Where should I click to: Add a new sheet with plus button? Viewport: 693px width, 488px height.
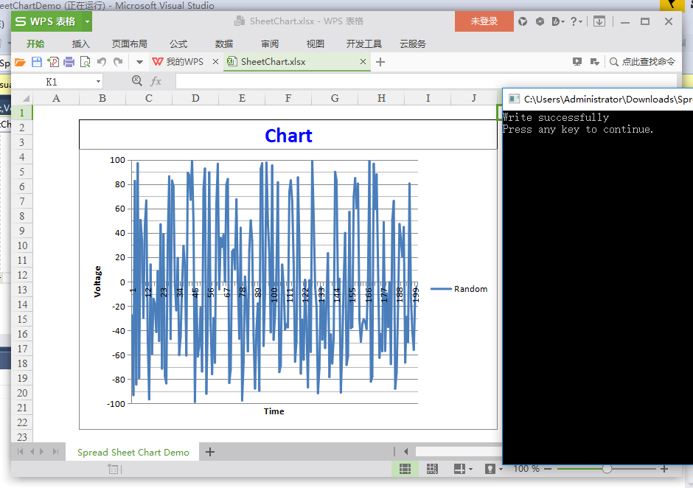click(x=210, y=452)
